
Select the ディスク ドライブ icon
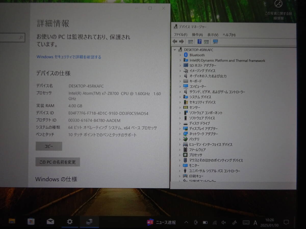186,123
